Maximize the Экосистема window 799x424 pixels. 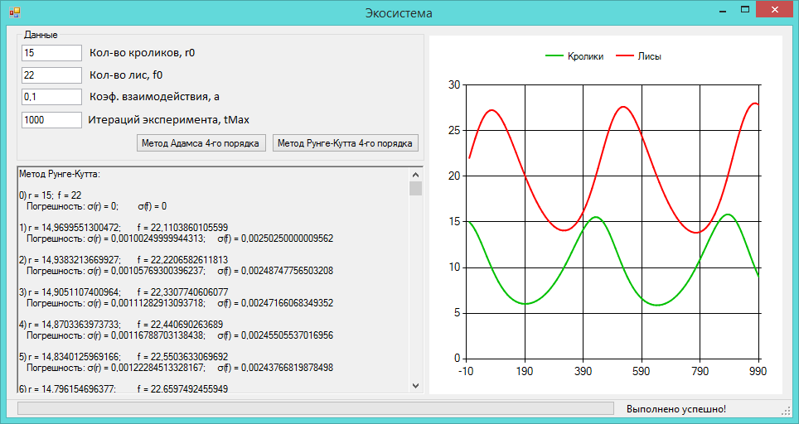point(745,10)
